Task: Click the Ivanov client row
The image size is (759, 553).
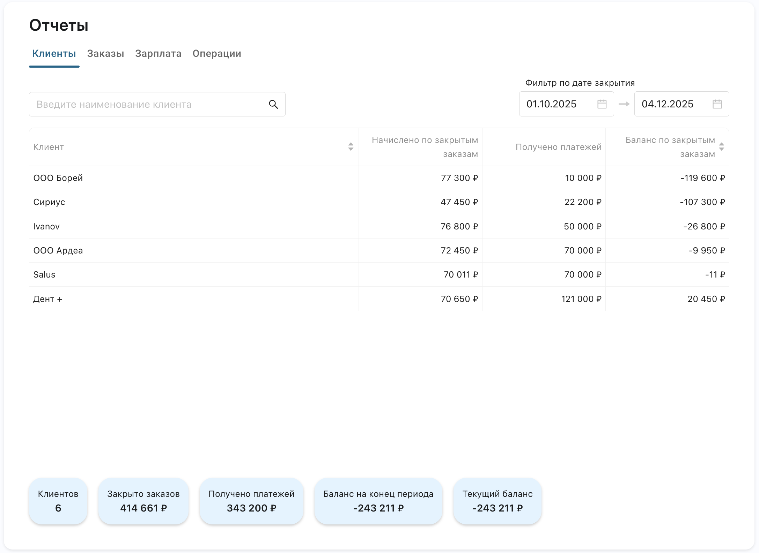Action: (x=46, y=226)
